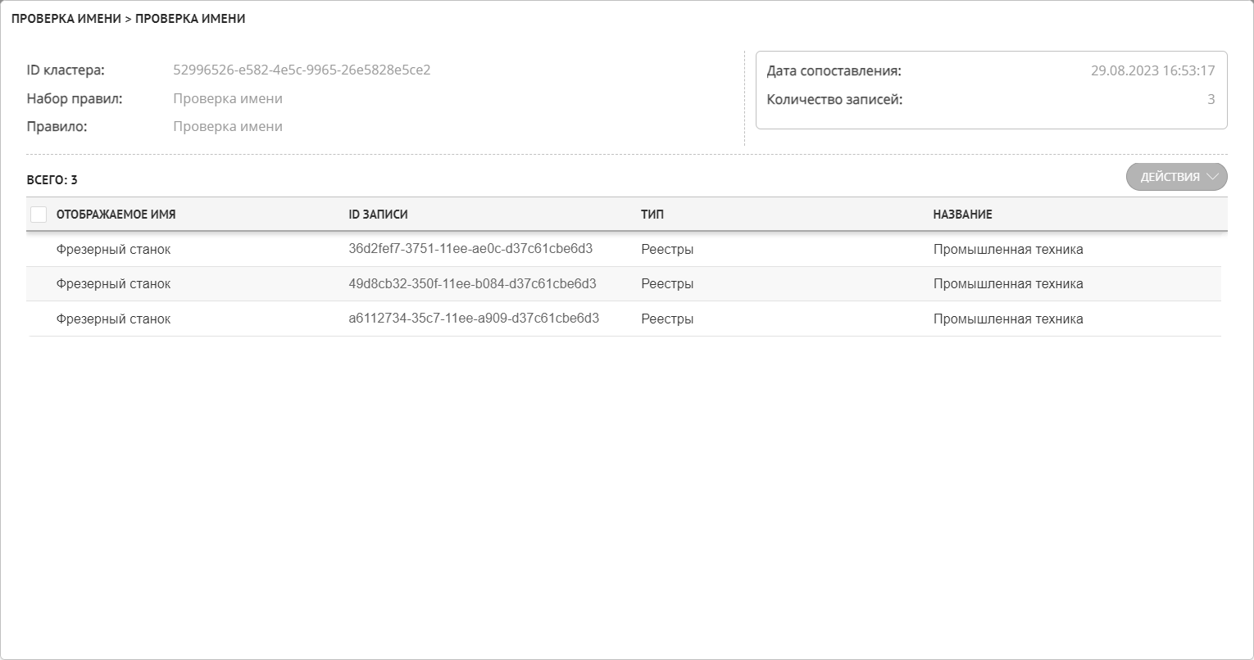Click the Количество записей value
1254x660 pixels.
1211,100
